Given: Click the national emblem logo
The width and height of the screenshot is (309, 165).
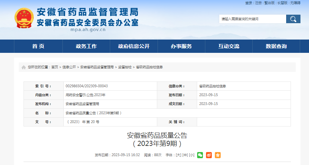Looking at the screenshot, I should pyautogui.click(x=24, y=18).
